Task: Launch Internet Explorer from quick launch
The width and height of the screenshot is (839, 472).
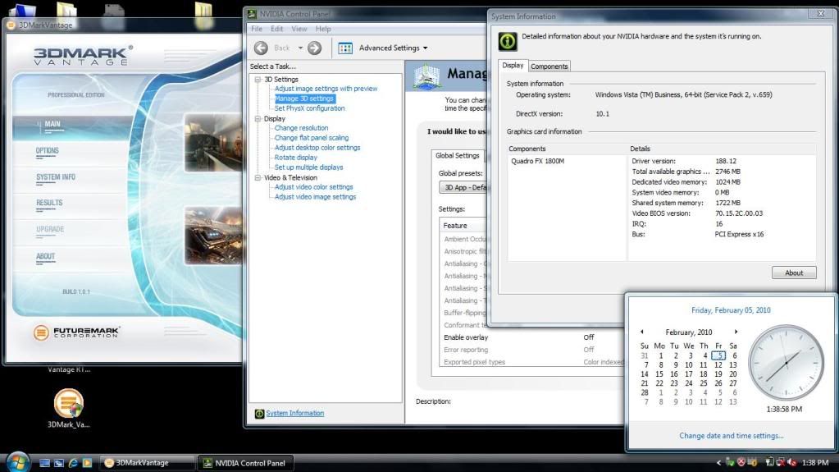Action: [73, 463]
